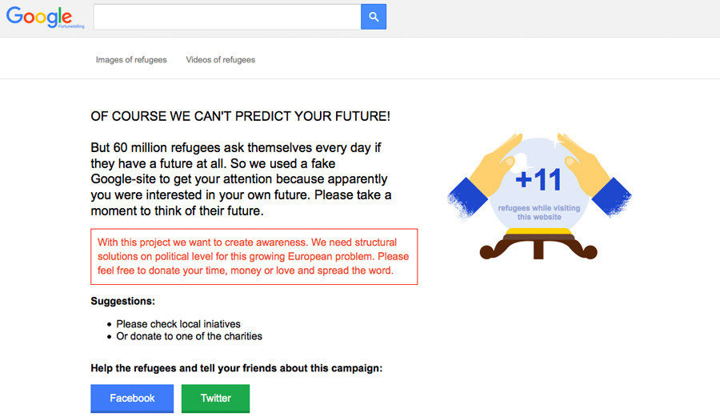This screenshot has height=417, width=720.
Task: Click the Google Fortunetelling logo
Action: [45, 18]
